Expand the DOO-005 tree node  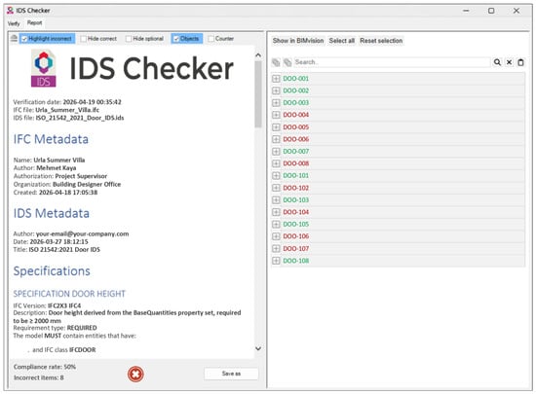276,126
